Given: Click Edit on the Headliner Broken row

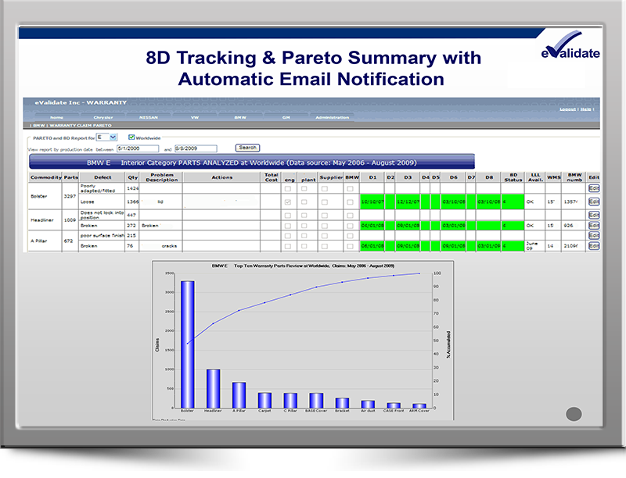Looking at the screenshot, I should point(594,226).
